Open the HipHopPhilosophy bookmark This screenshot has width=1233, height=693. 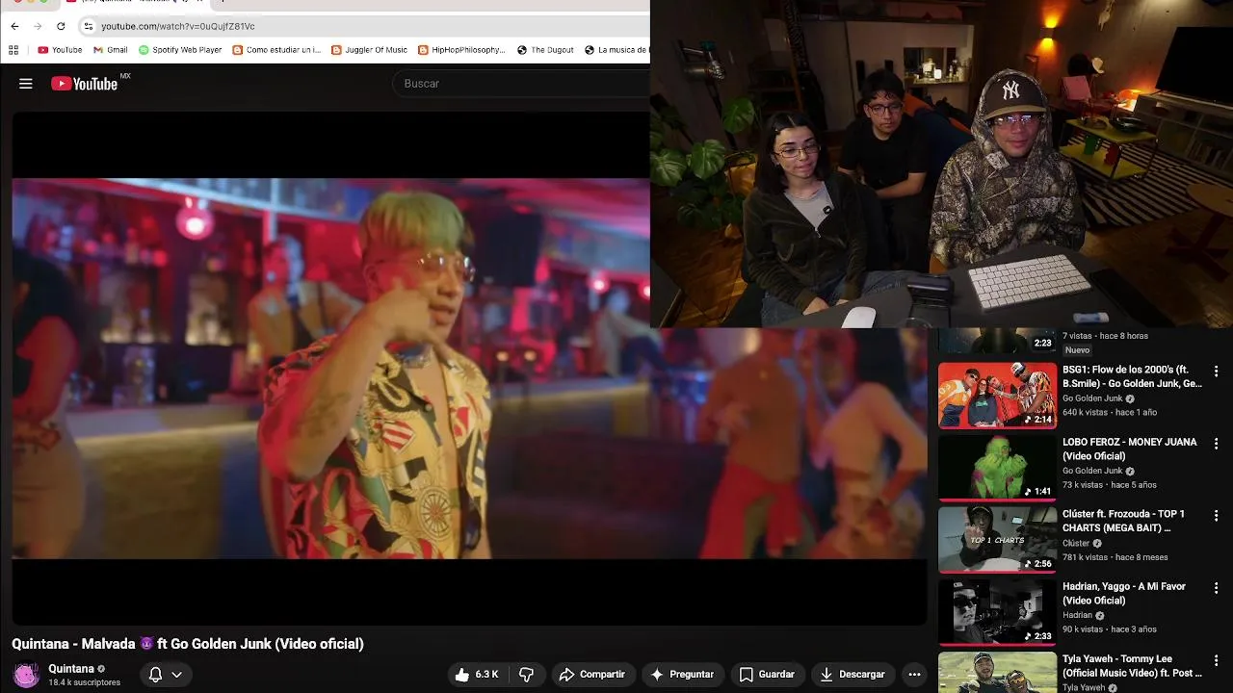pyautogui.click(x=461, y=50)
